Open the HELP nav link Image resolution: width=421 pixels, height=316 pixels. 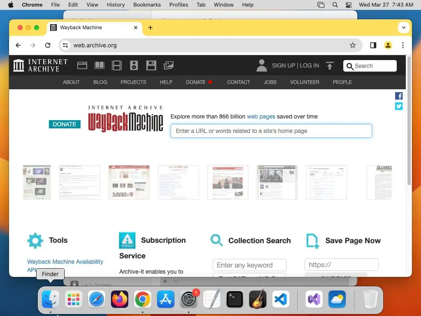(x=166, y=82)
